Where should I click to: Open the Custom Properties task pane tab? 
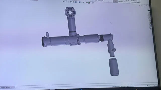151,26
